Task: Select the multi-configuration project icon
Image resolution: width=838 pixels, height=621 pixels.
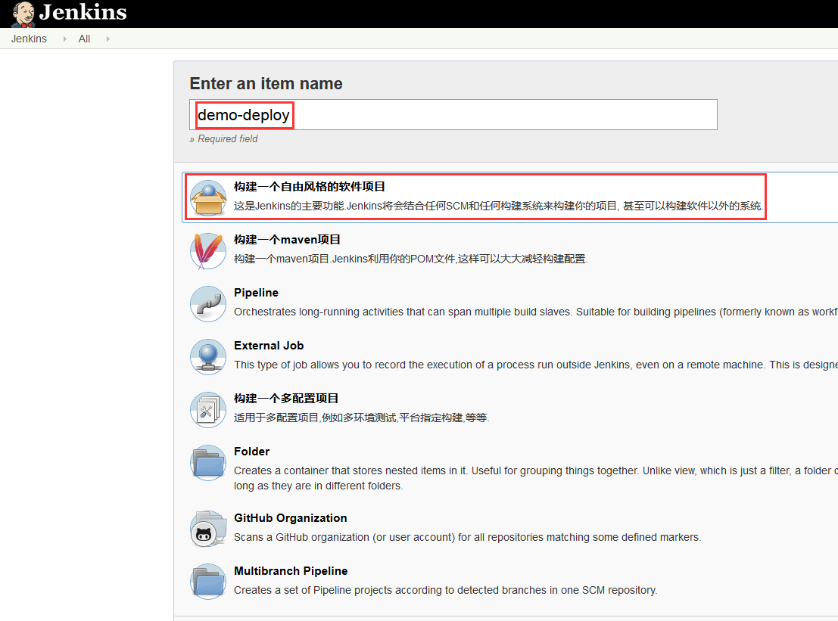Action: (208, 409)
